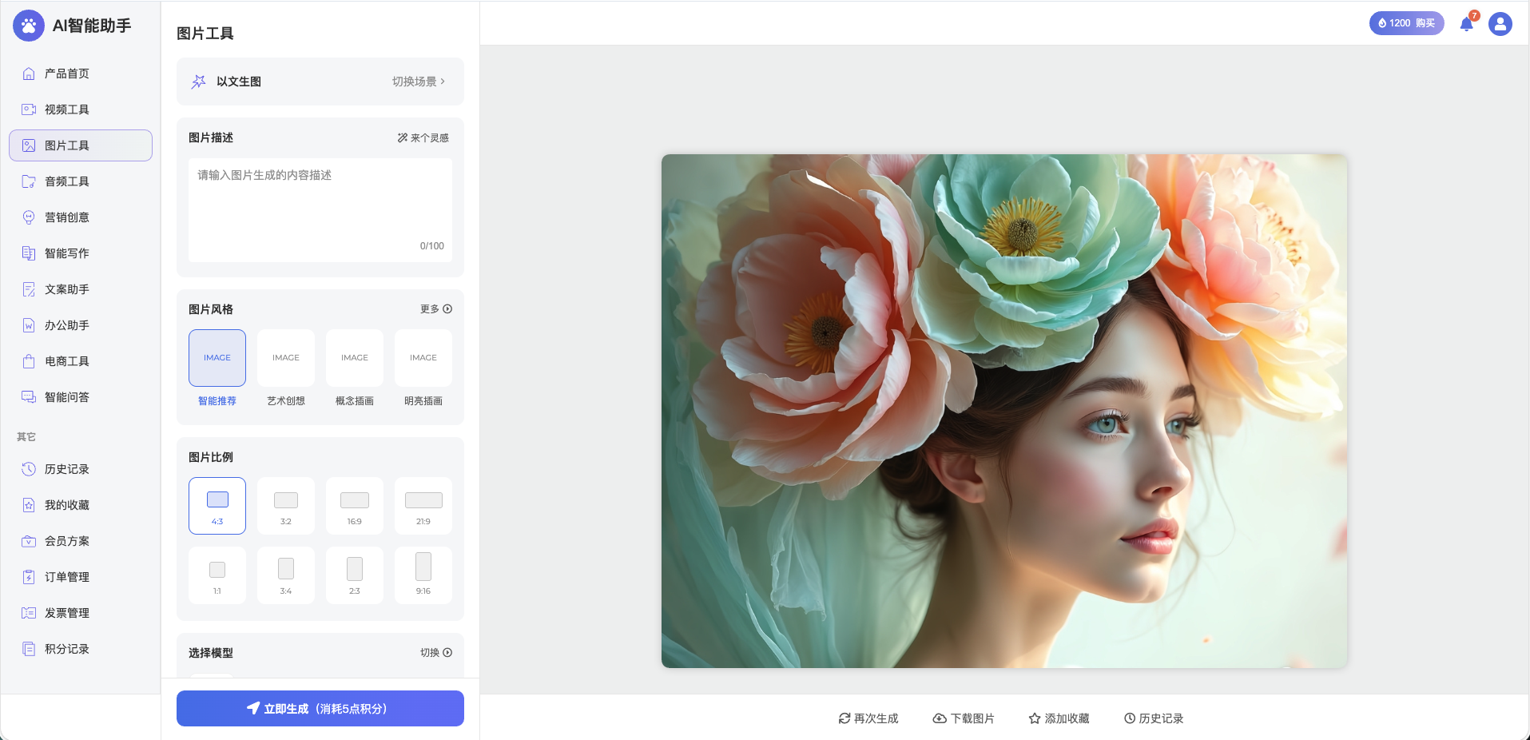The height and width of the screenshot is (740, 1530).
Task: Expand 切换场景 scene switcher
Action: click(419, 82)
